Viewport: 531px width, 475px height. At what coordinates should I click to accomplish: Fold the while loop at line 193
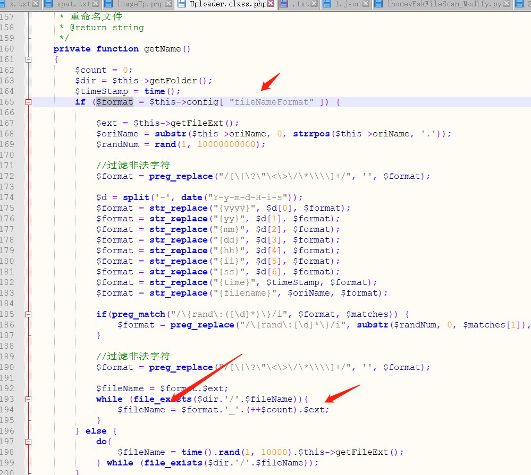click(29, 399)
